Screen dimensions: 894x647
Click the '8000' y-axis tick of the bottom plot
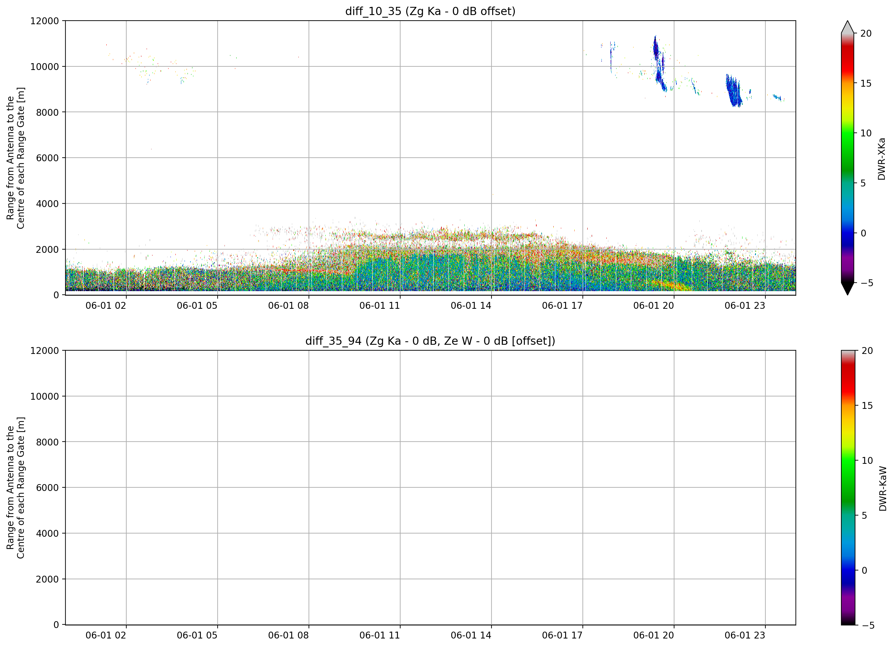click(47, 442)
